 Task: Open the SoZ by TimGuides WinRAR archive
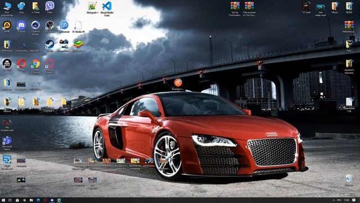click(x=235, y=6)
